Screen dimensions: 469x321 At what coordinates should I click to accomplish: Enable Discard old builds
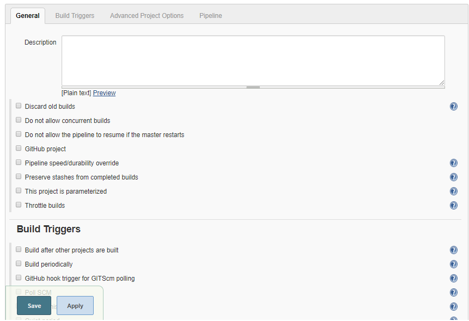[19, 105]
